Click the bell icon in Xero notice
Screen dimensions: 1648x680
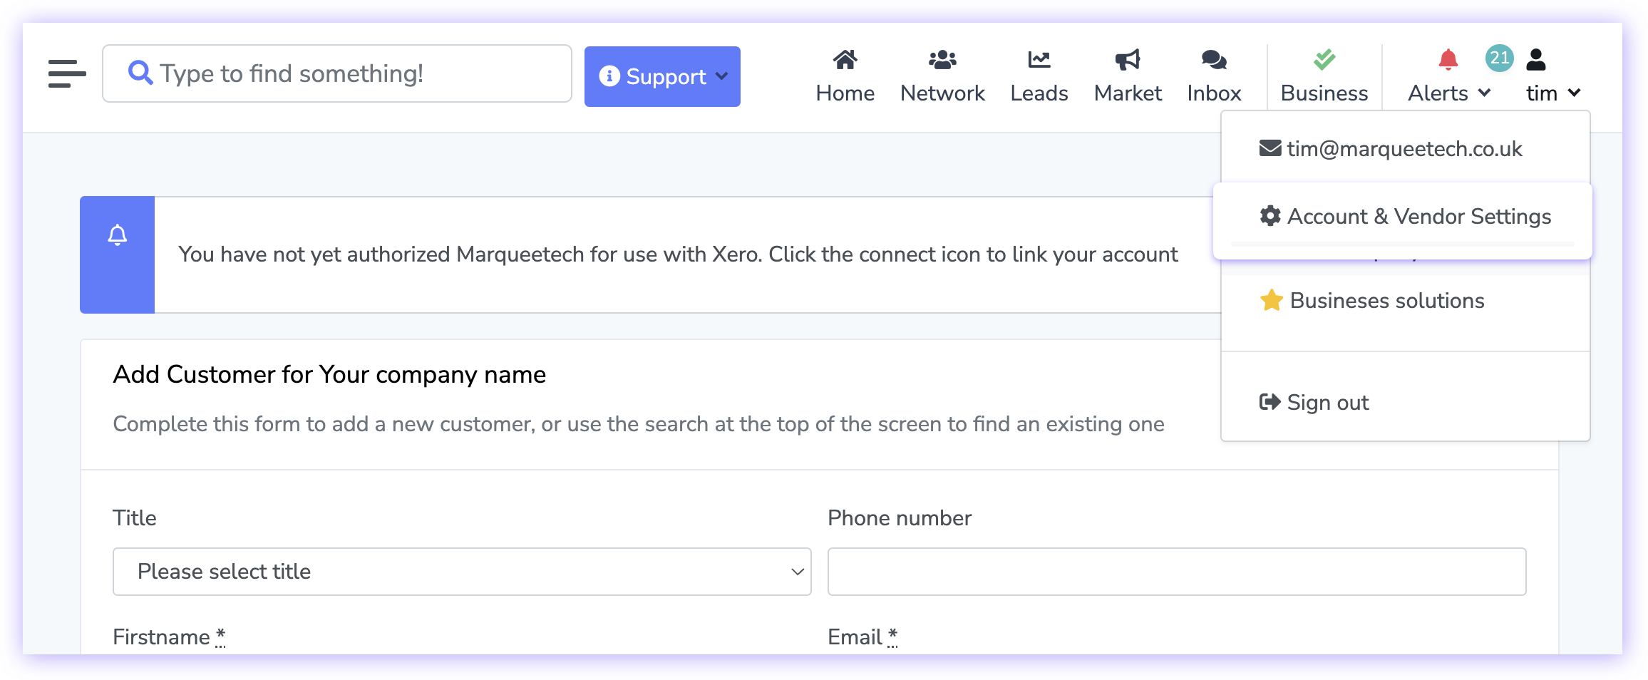point(118,235)
